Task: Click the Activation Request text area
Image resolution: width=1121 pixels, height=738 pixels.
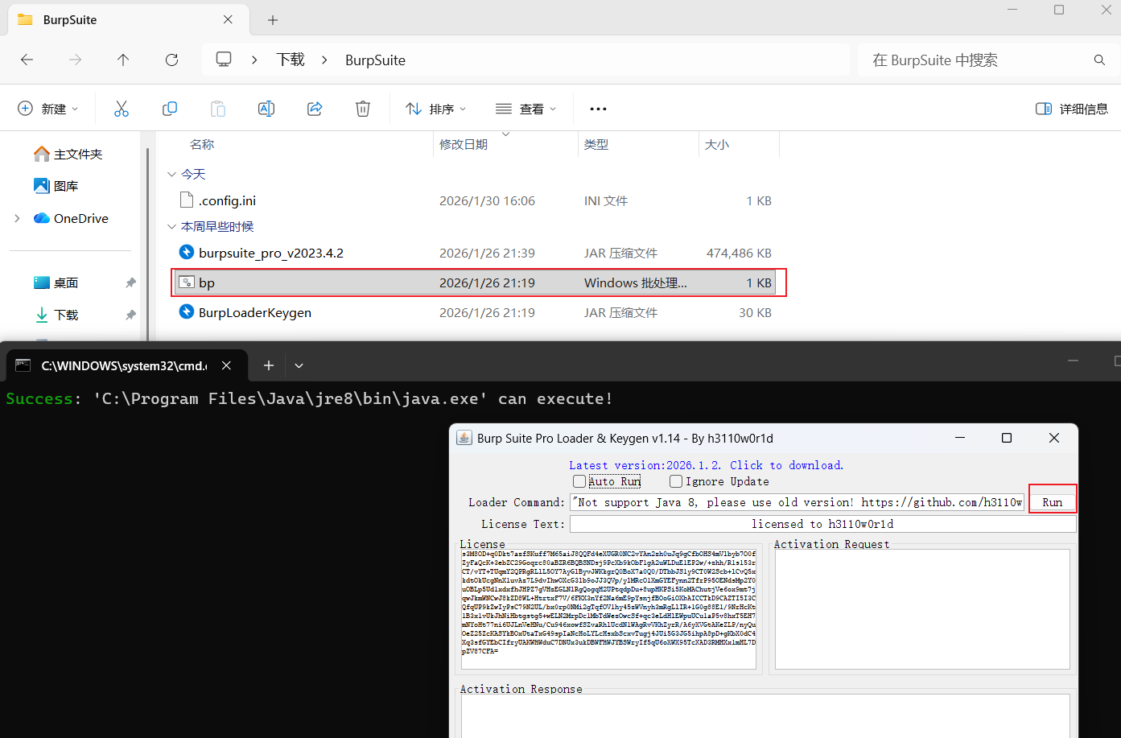Action: (922, 609)
